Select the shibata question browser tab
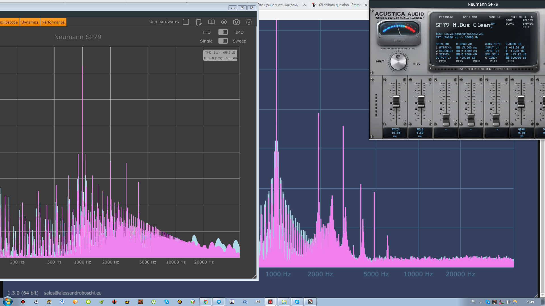545x306 pixels. click(340, 5)
